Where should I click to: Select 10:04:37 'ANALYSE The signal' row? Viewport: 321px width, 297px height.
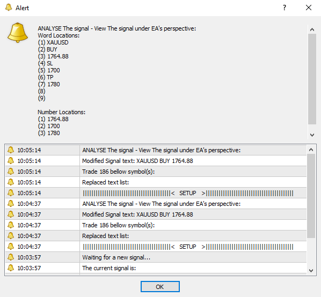(x=156, y=204)
